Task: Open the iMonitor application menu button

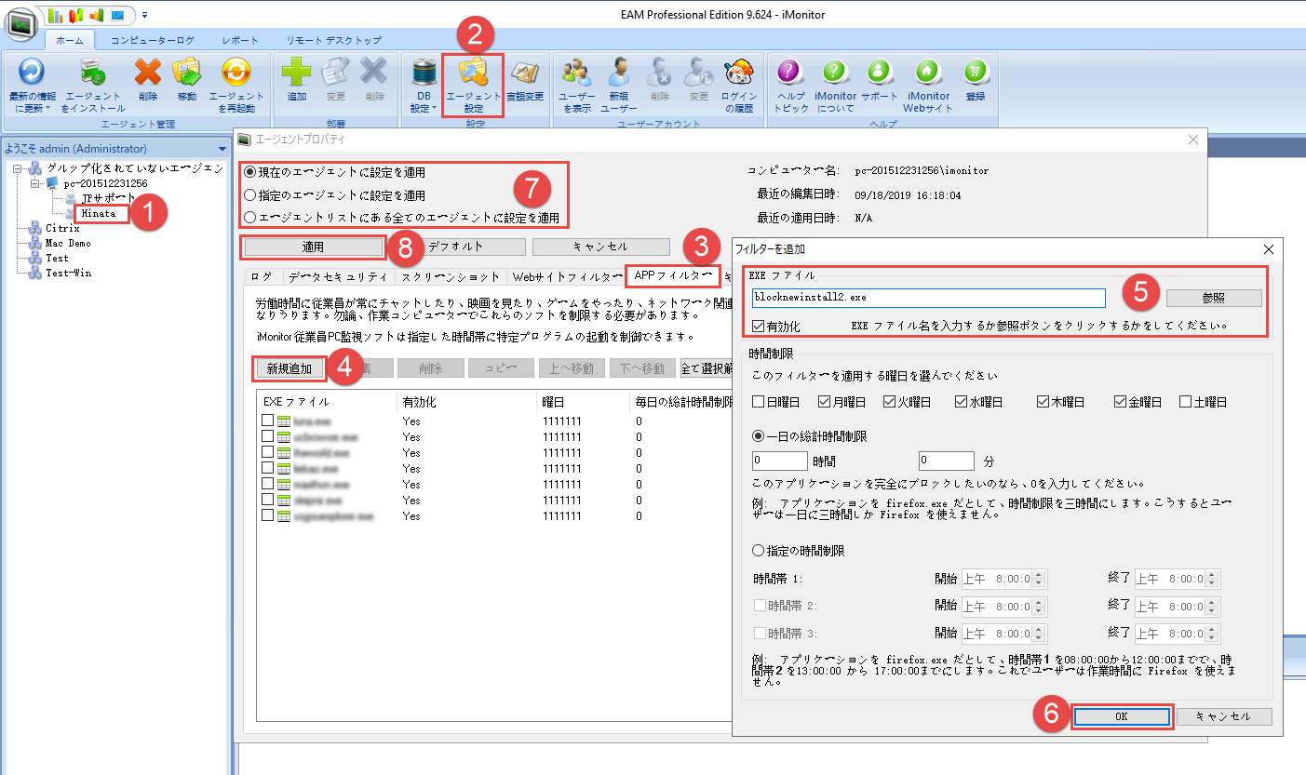Action: (x=21, y=25)
